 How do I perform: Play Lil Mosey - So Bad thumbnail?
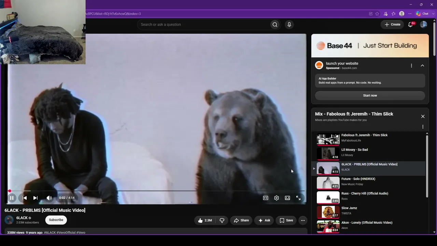328,154
